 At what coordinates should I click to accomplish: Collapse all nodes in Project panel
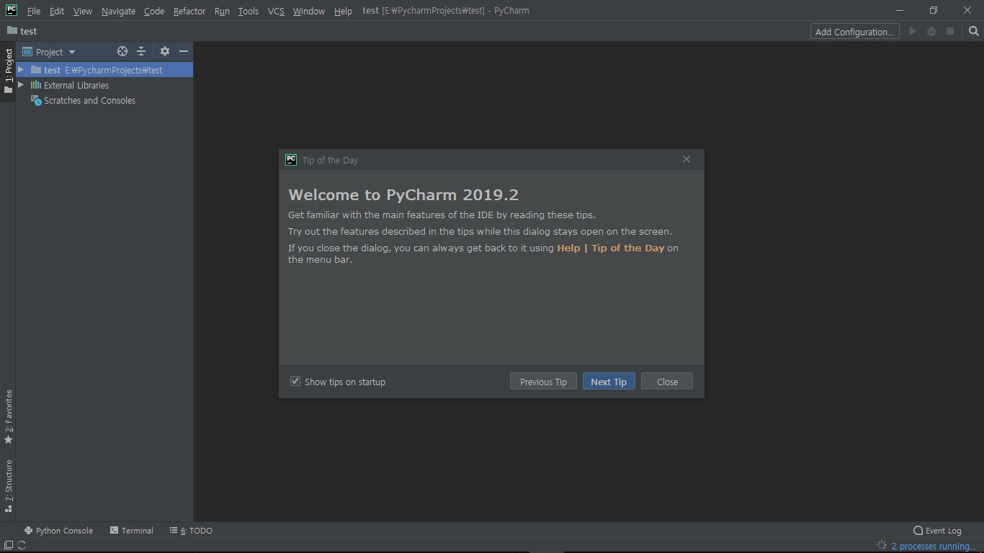pyautogui.click(x=141, y=52)
